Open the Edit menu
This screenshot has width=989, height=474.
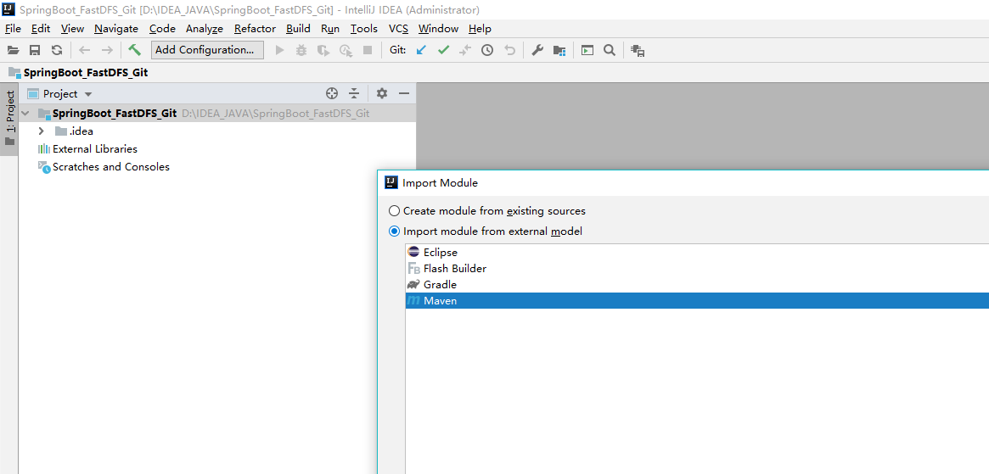pos(41,29)
